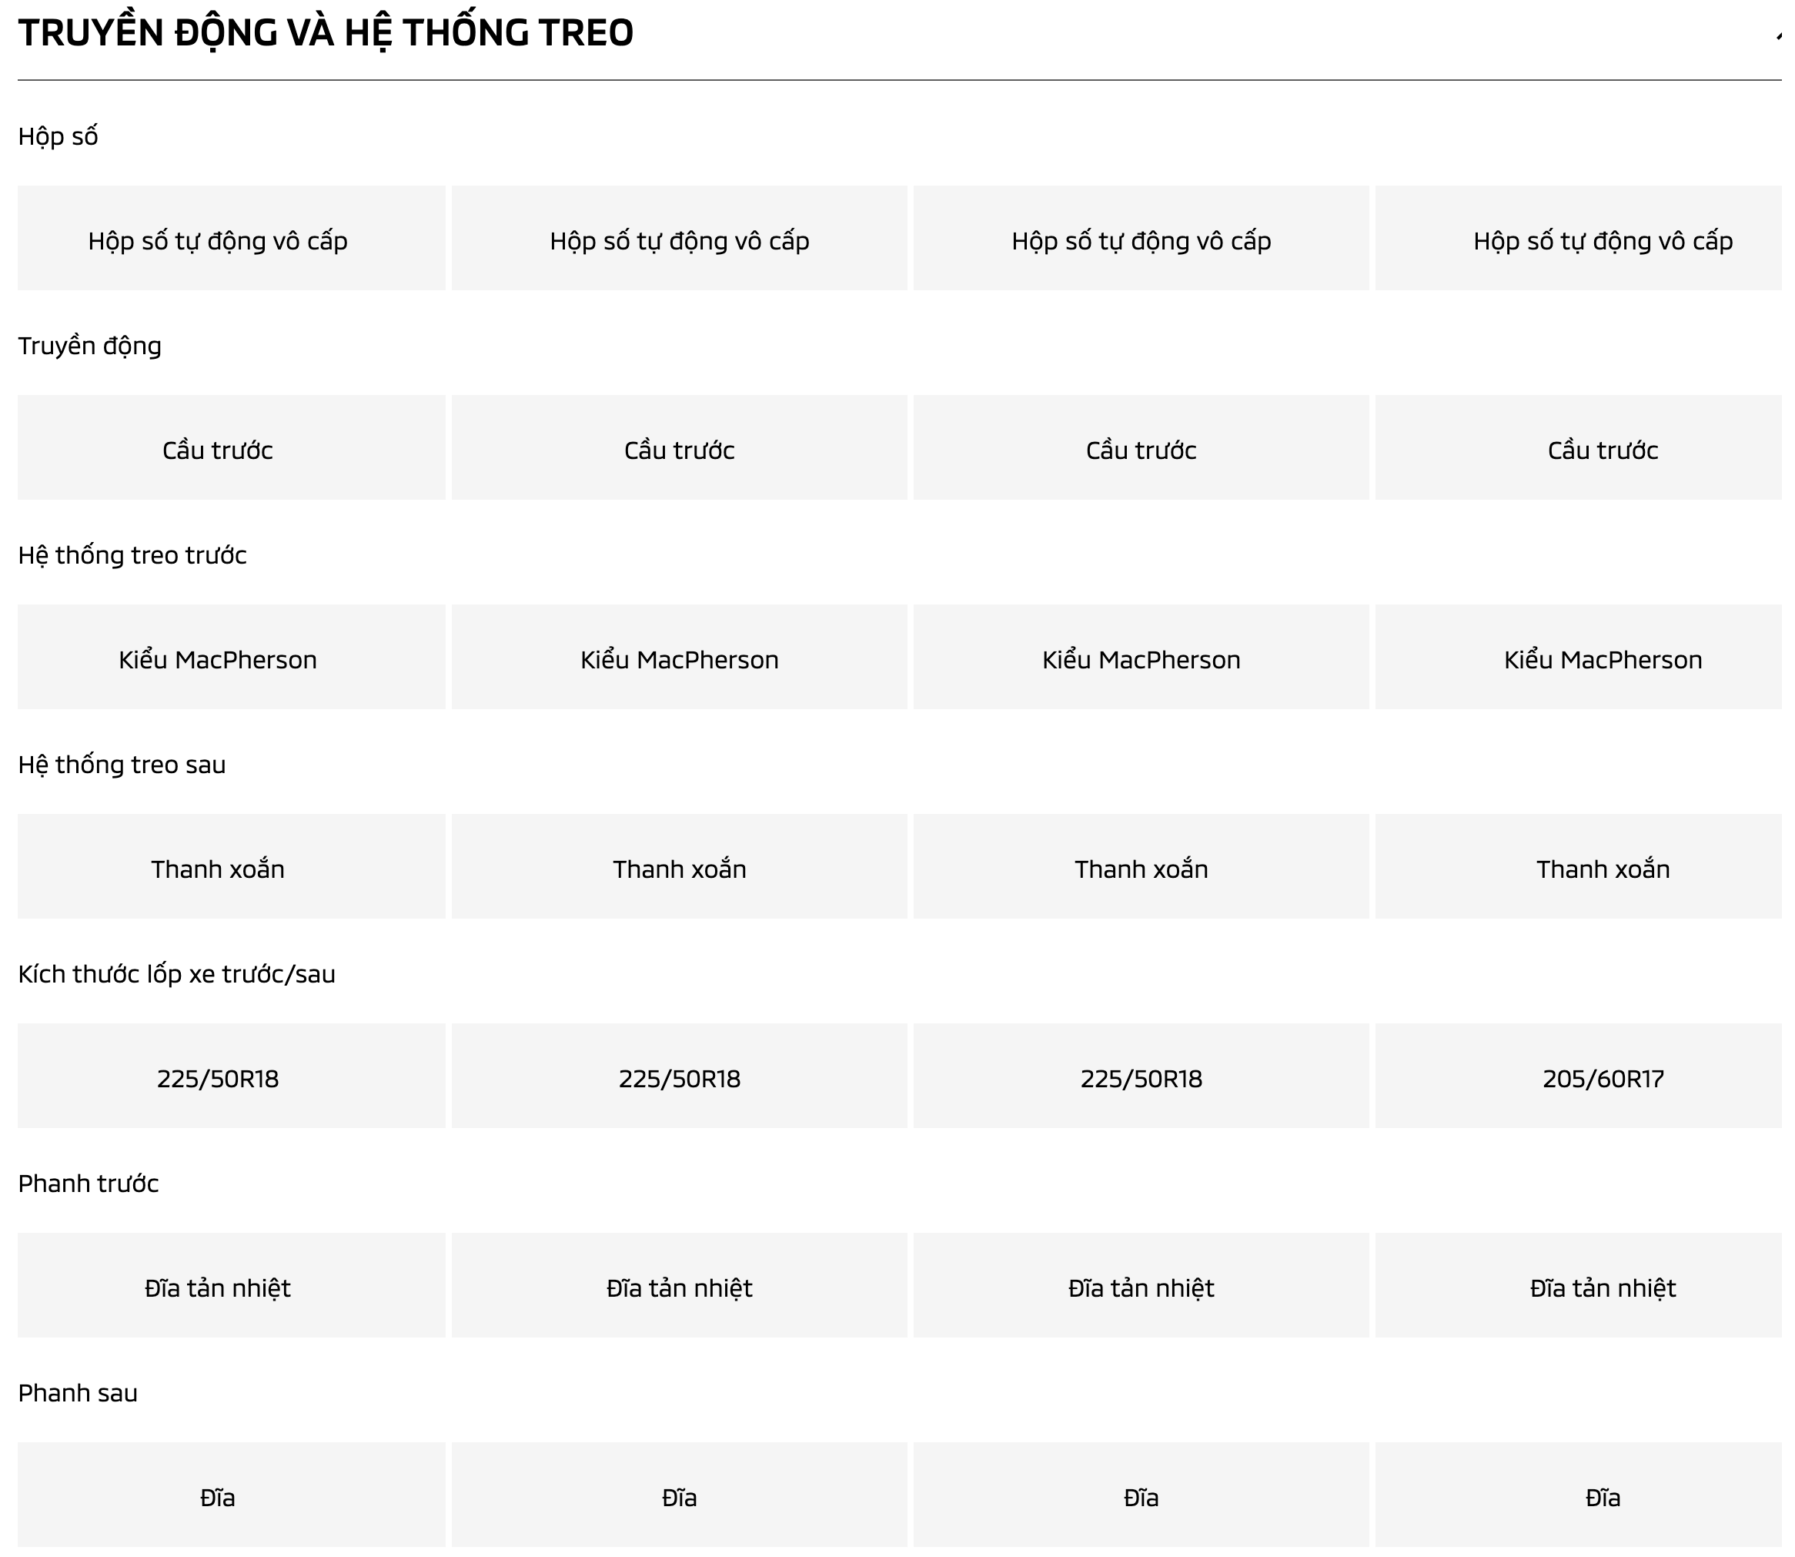Screen dimensions: 1795x1557
Task: Select second variant's Đĩa rear brake cell
Action: point(679,1495)
